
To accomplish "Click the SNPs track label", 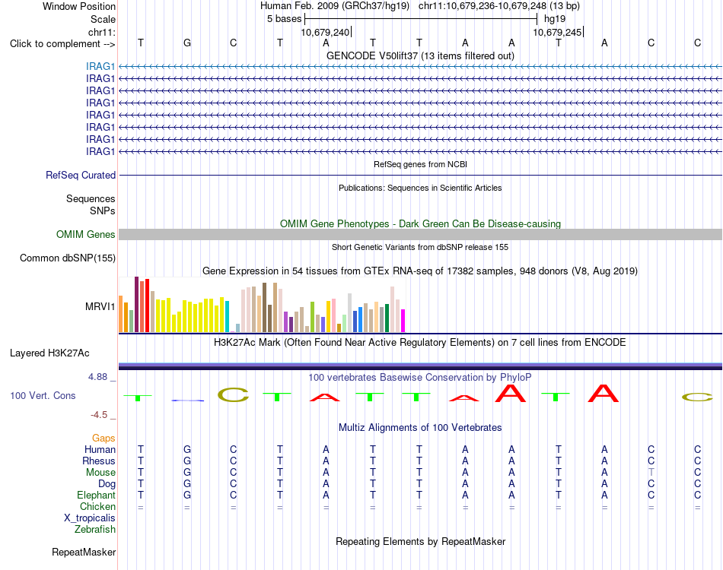I will 103,211.
